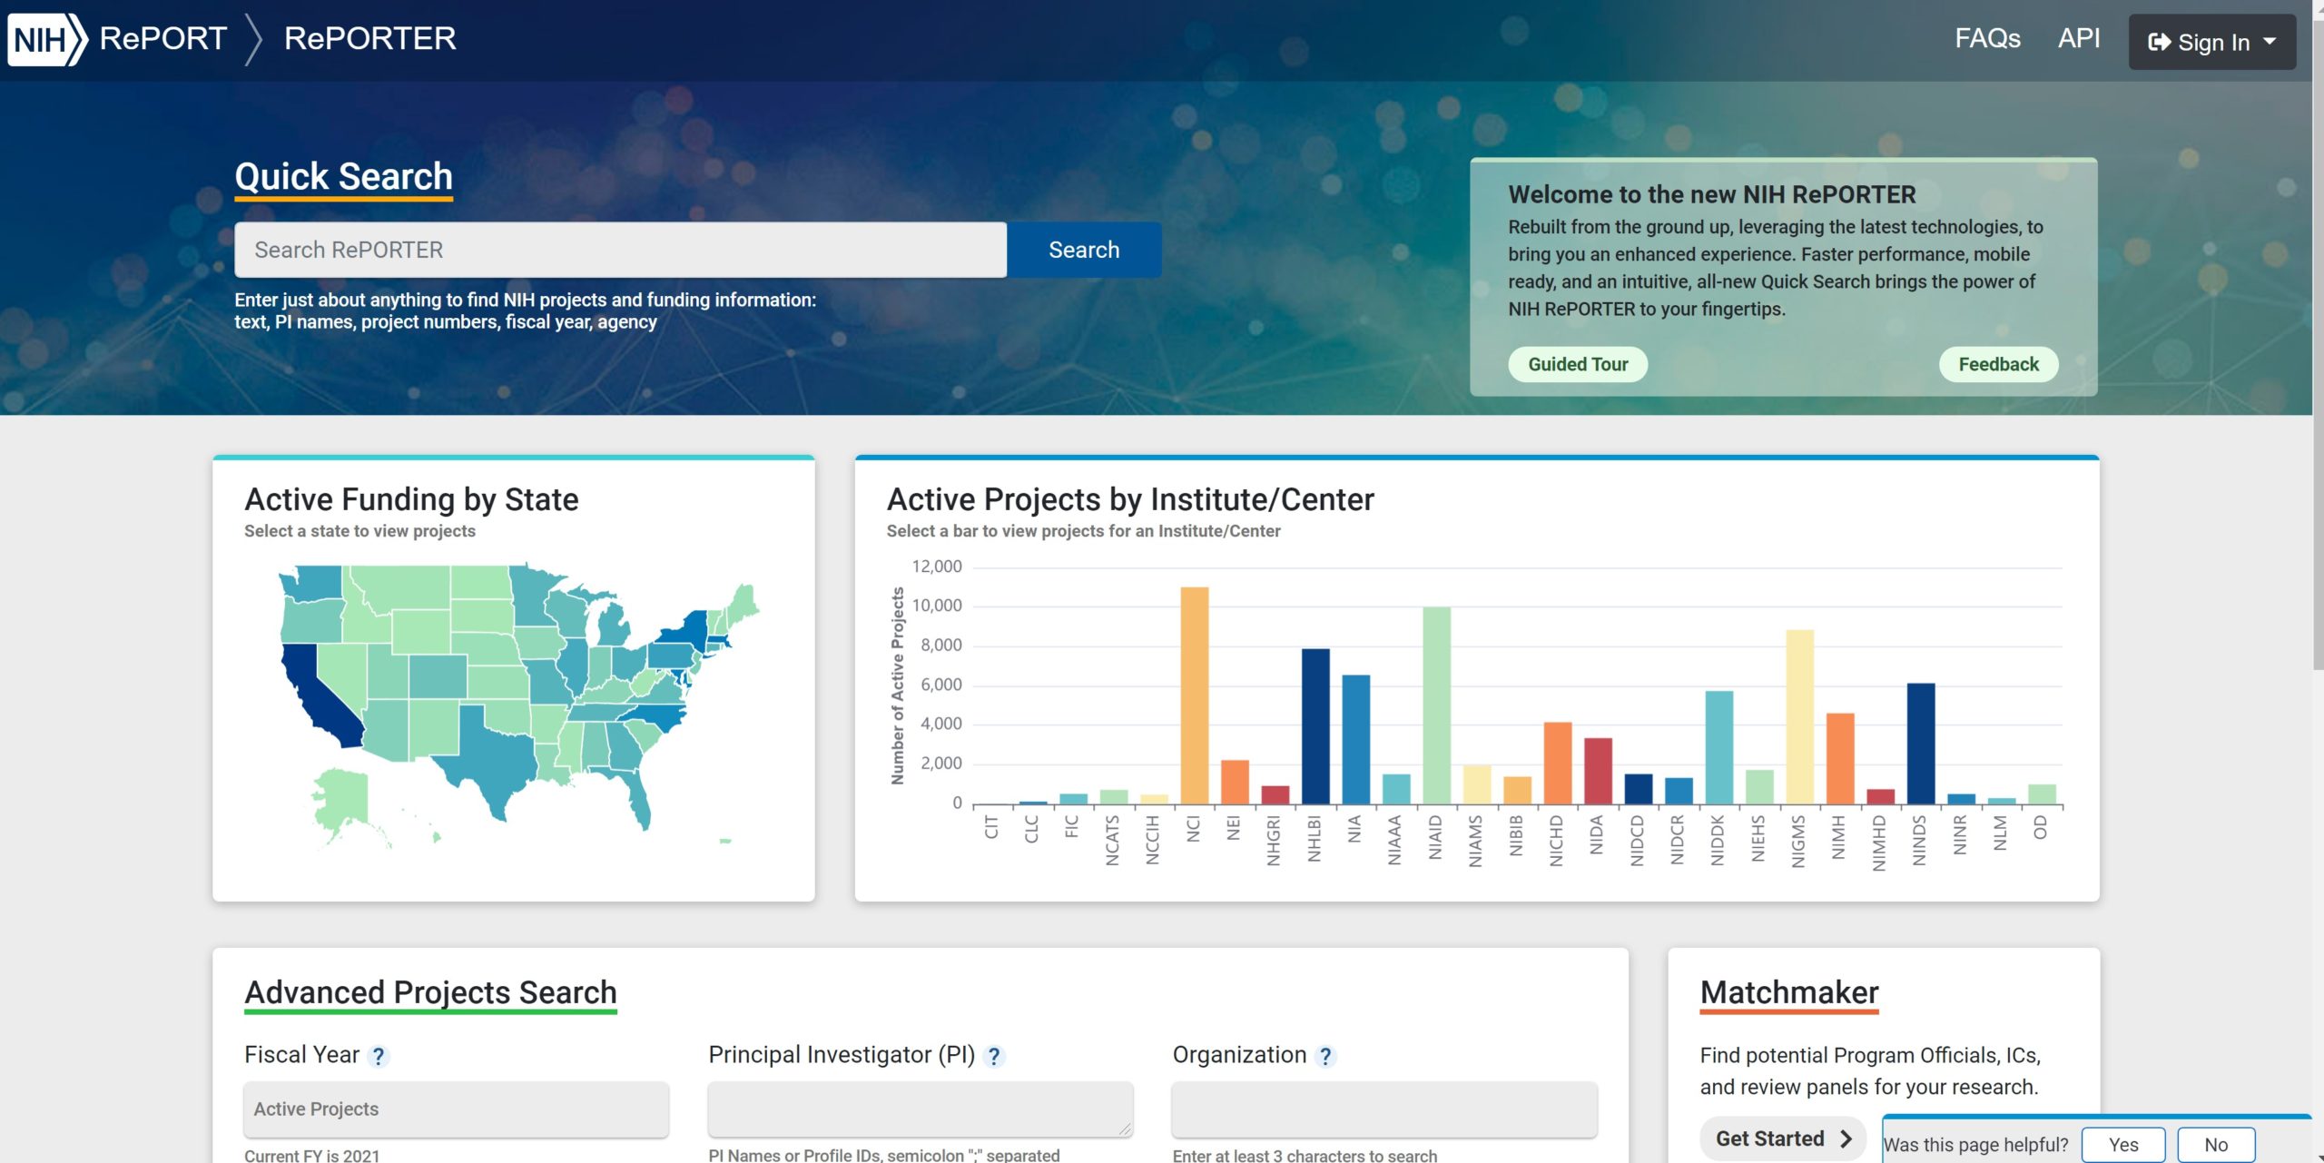Click 'Current FY is 2021' text

(312, 1156)
